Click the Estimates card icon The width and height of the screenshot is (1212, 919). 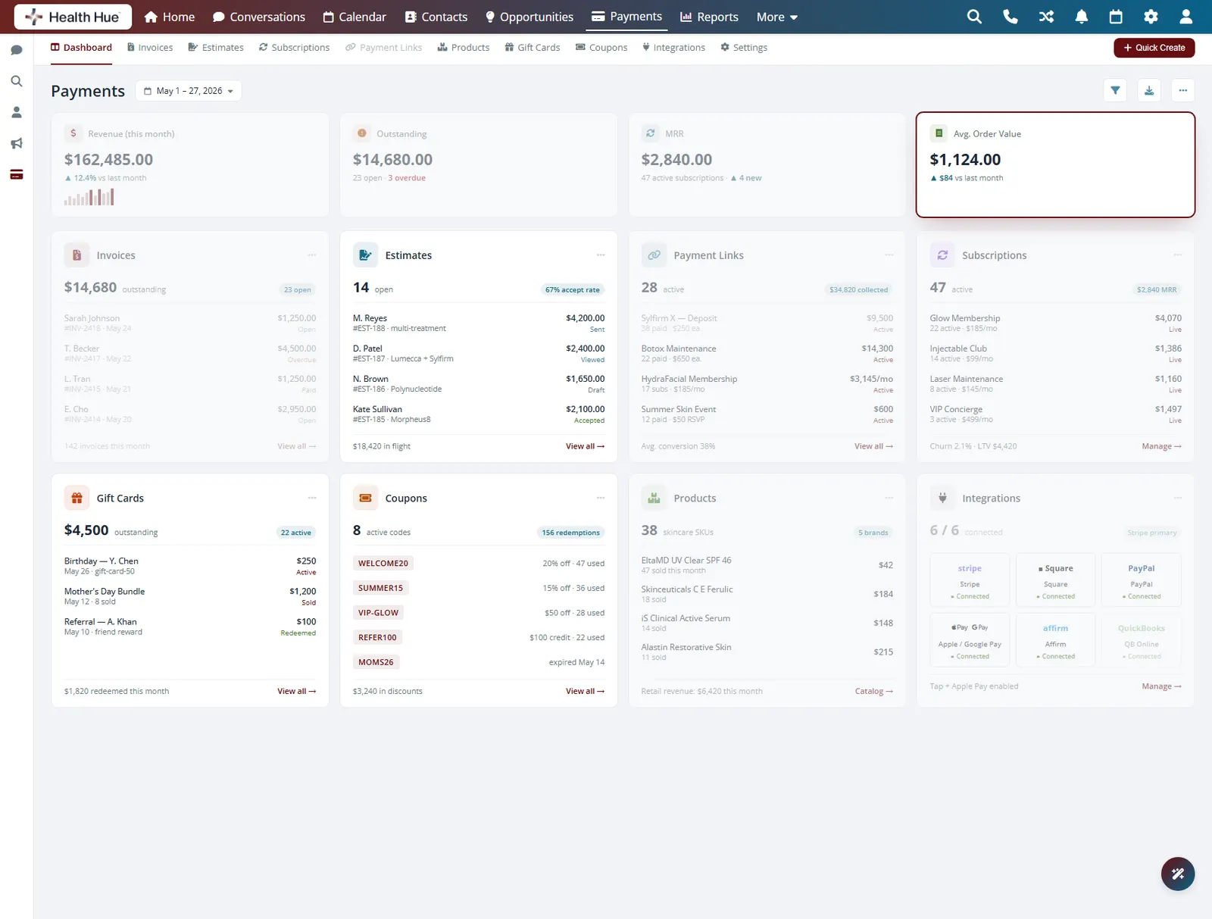[x=365, y=255]
